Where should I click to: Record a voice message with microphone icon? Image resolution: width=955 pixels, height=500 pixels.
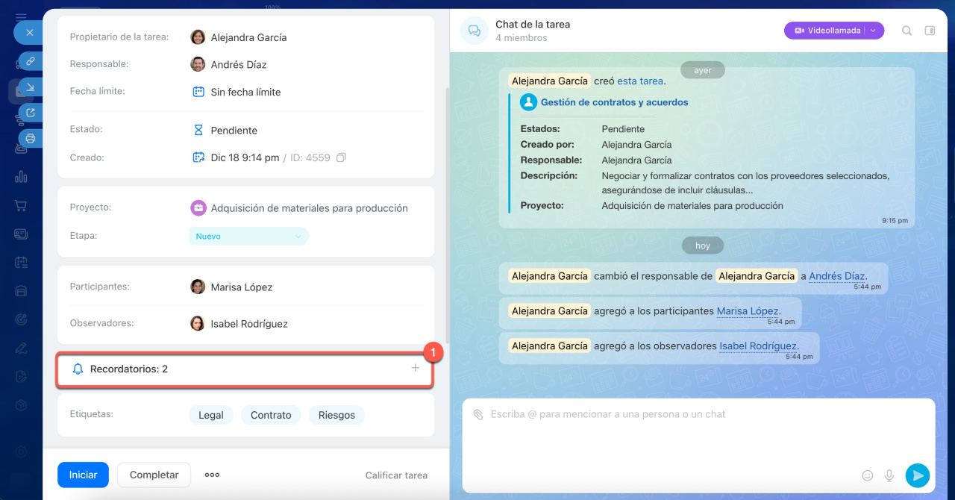coord(889,475)
